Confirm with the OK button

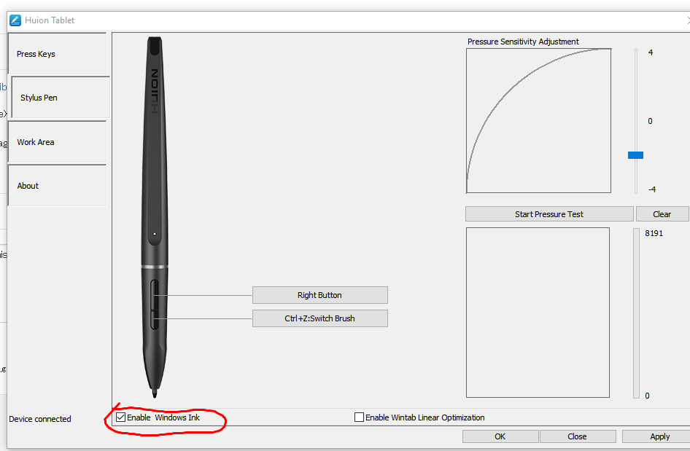(x=500, y=436)
